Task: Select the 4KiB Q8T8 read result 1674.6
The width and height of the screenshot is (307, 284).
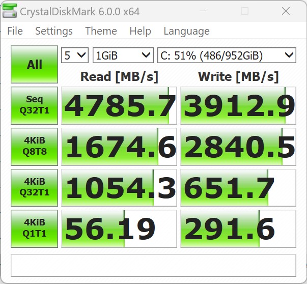Action: tap(119, 147)
